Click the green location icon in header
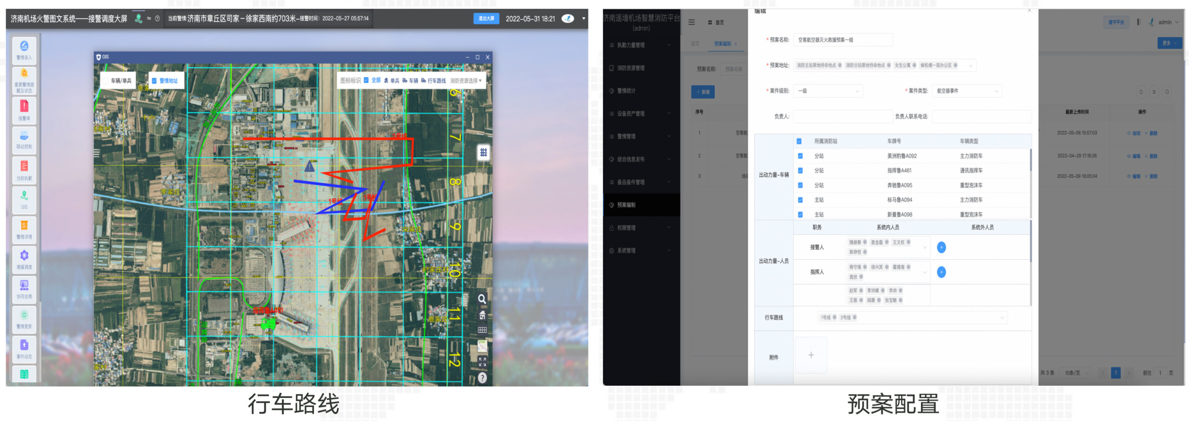The image size is (1189, 421). pos(138,19)
